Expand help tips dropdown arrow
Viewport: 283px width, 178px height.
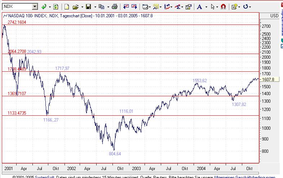239,7
